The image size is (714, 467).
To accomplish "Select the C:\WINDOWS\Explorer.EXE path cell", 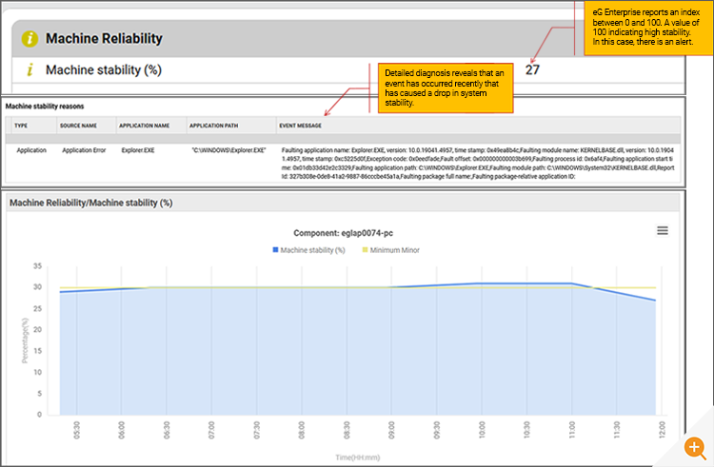I will point(228,150).
